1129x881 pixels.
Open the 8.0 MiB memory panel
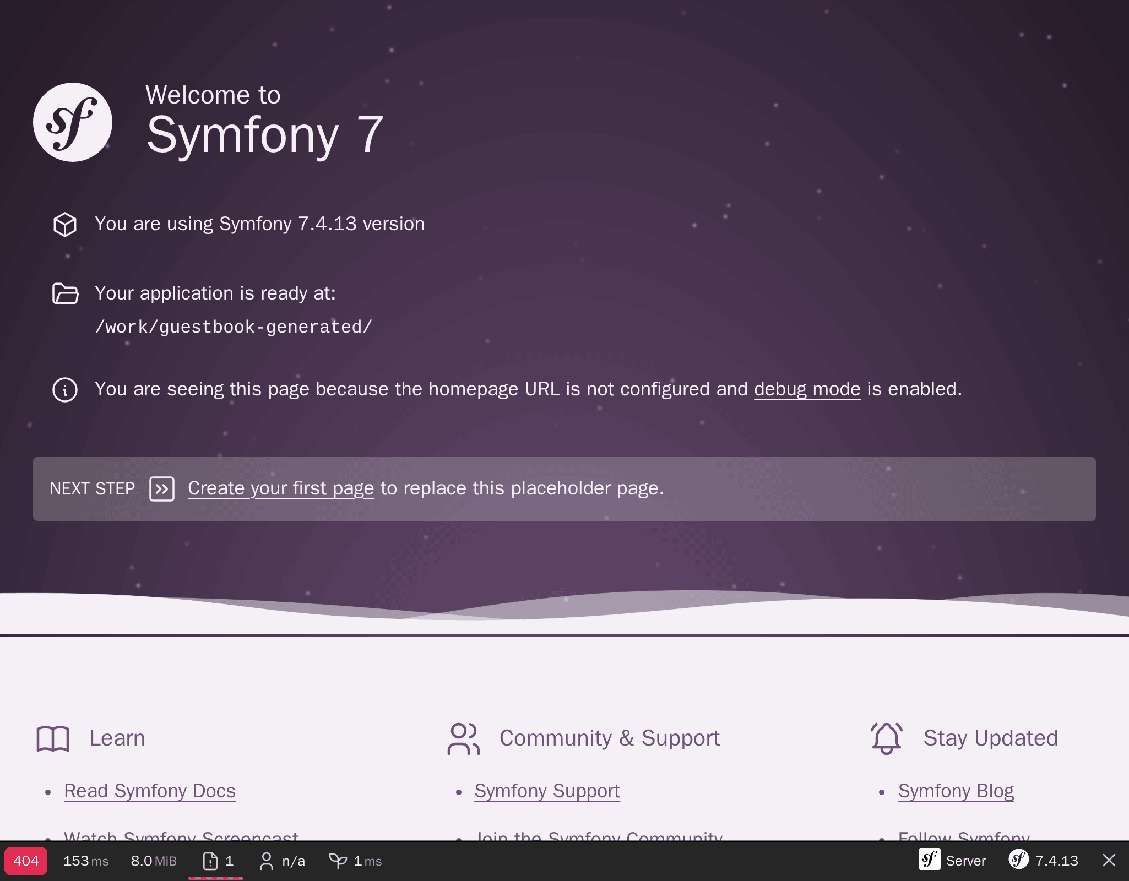coord(154,861)
